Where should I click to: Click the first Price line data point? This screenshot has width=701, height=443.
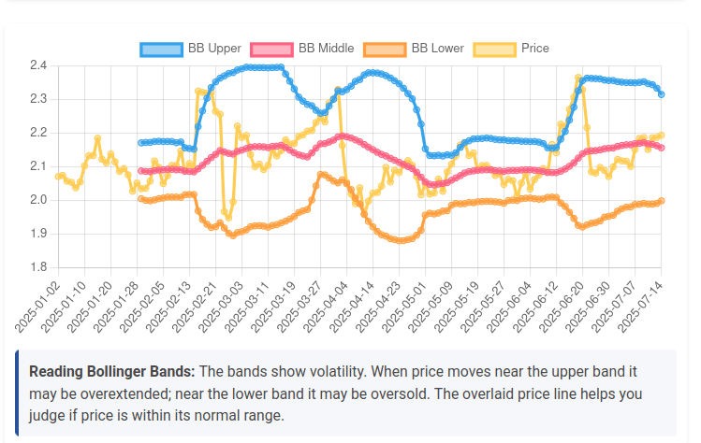[x=58, y=177]
